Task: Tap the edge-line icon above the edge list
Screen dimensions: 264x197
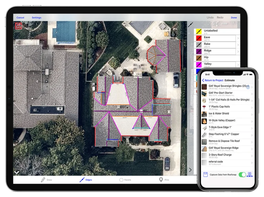Action: pos(190,25)
